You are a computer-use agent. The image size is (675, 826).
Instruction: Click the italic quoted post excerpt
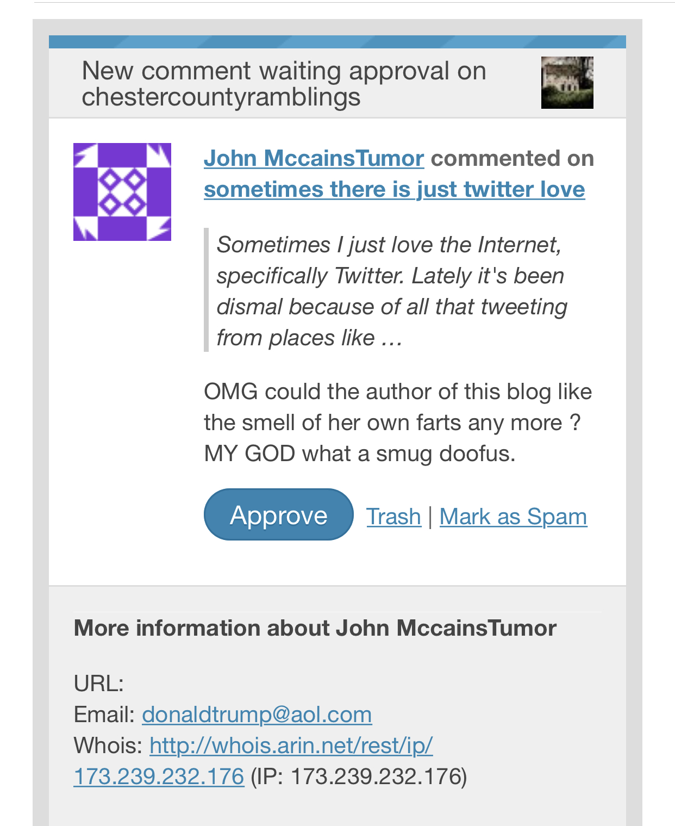[x=391, y=291]
